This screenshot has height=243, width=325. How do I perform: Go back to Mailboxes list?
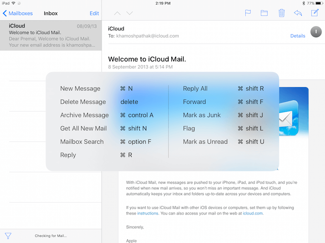click(18, 13)
